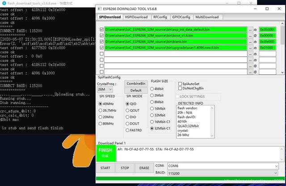Image resolution: width=286 pixels, height=186 pixels.
Task: Browse file for blank.bin row
Action: pyautogui.click(x=250, y=42)
